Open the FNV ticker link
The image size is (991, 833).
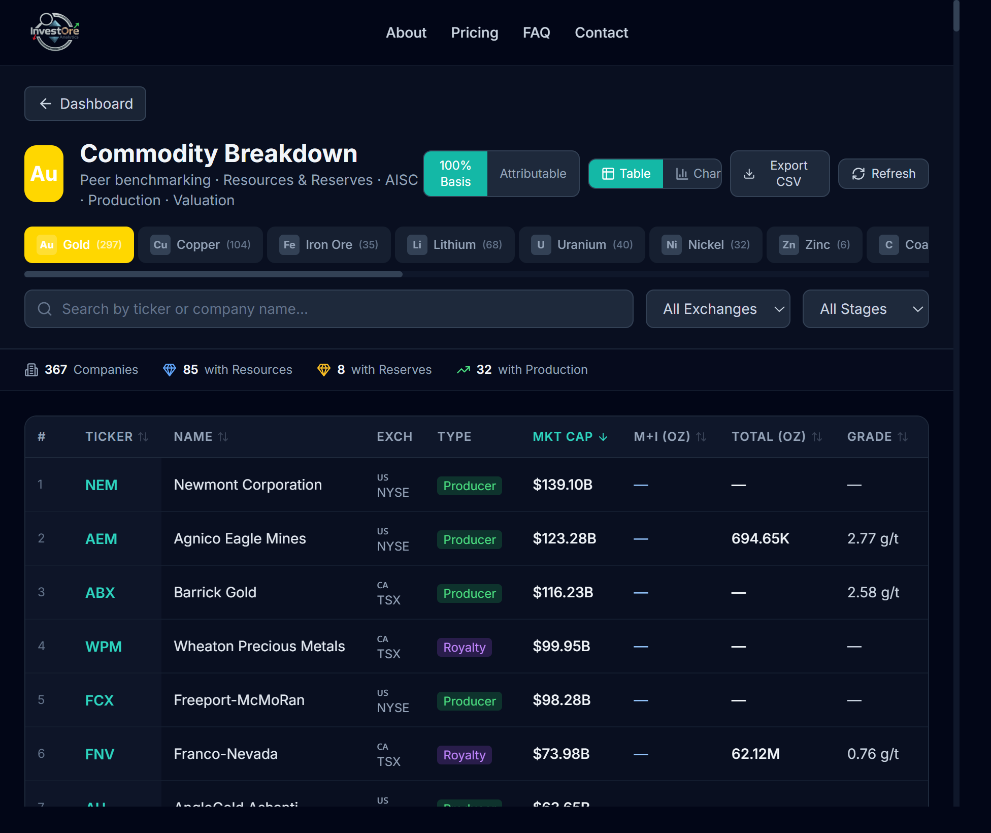(x=100, y=754)
